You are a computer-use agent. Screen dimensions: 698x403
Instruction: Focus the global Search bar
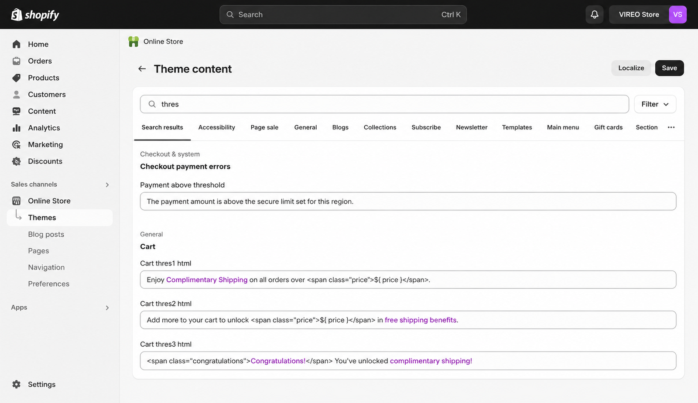pyautogui.click(x=343, y=14)
